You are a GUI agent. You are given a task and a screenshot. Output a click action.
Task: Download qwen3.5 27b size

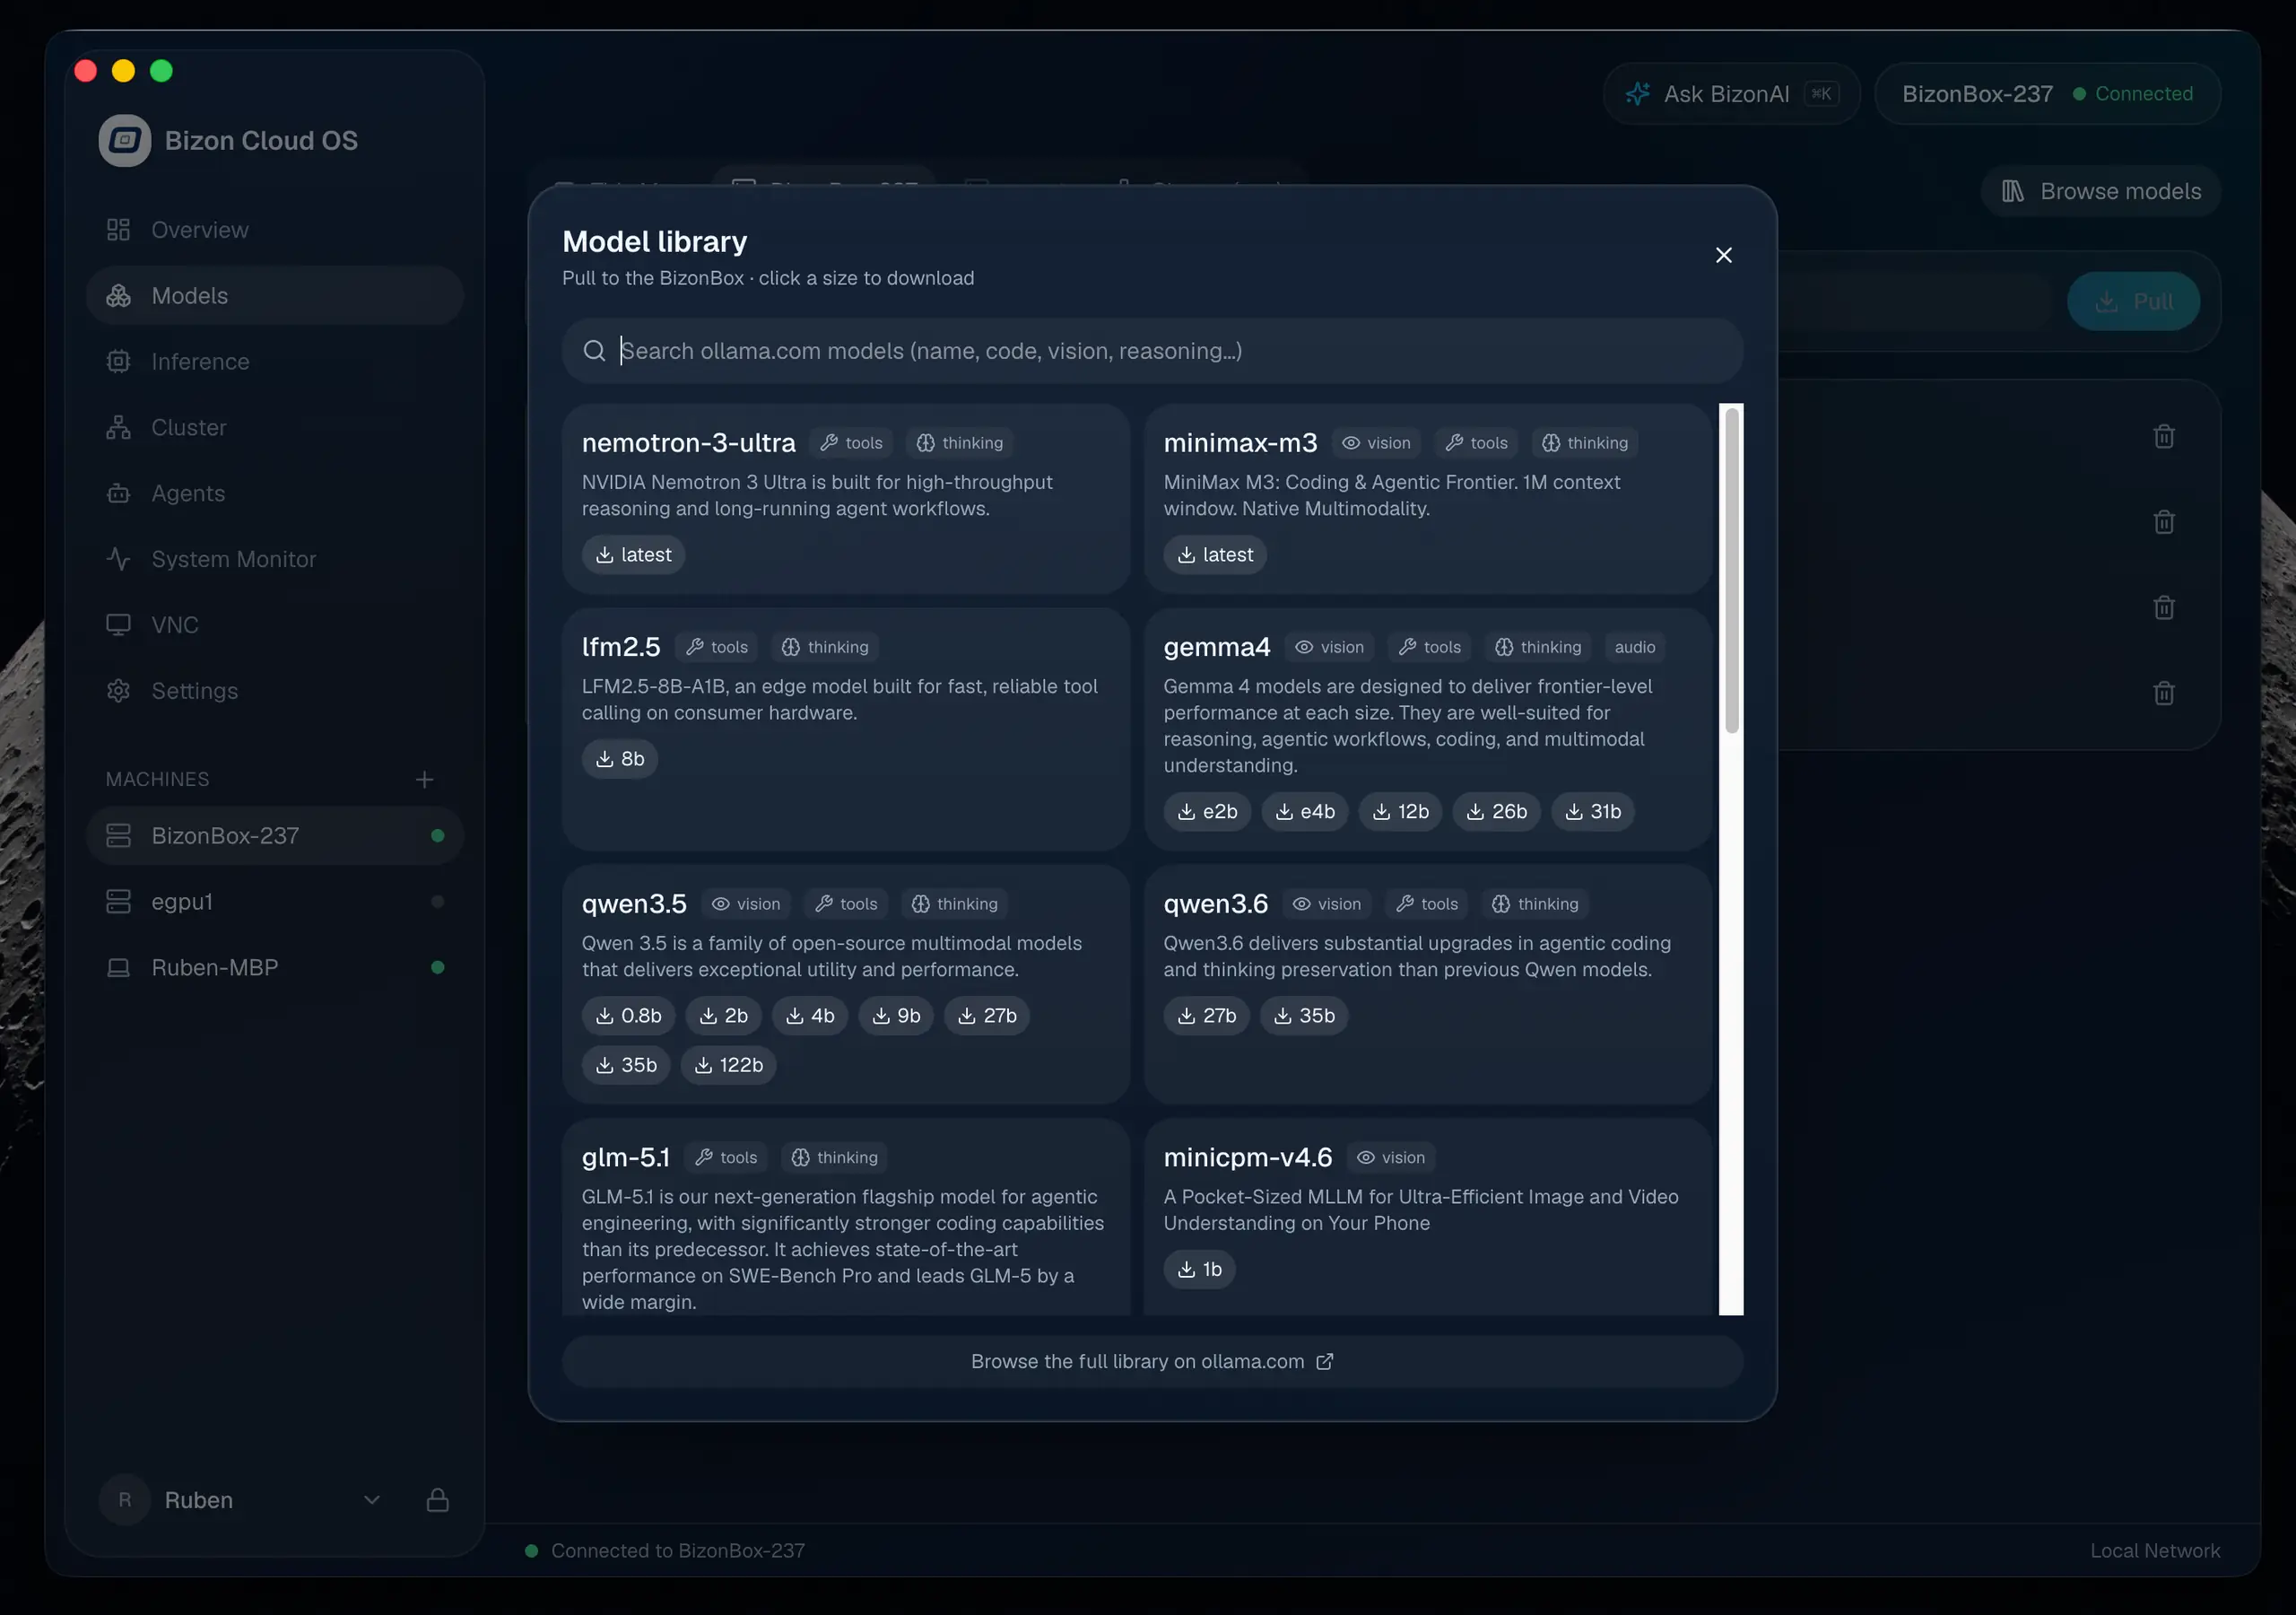click(986, 1016)
